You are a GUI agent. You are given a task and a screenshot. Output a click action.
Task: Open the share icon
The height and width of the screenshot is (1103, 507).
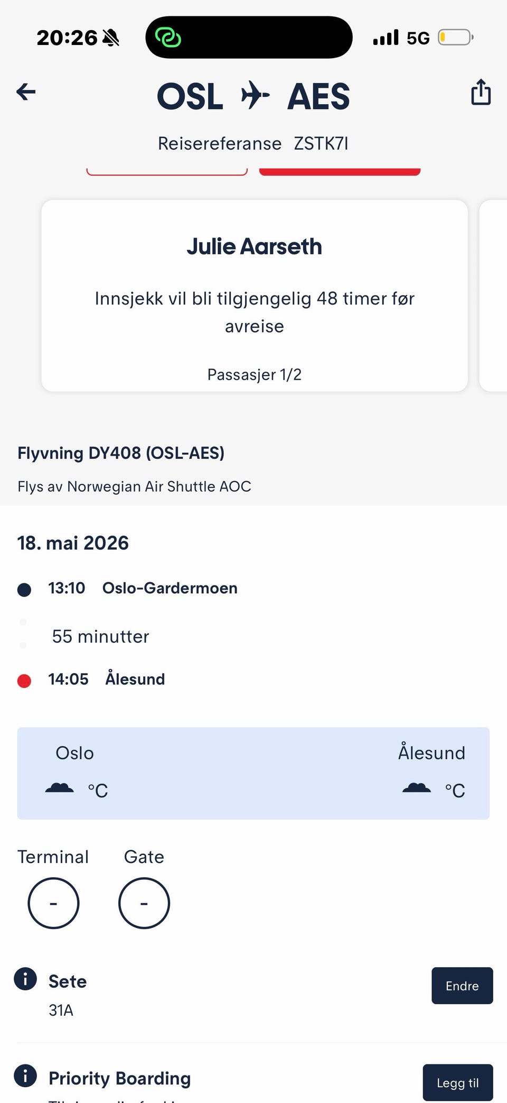point(481,93)
